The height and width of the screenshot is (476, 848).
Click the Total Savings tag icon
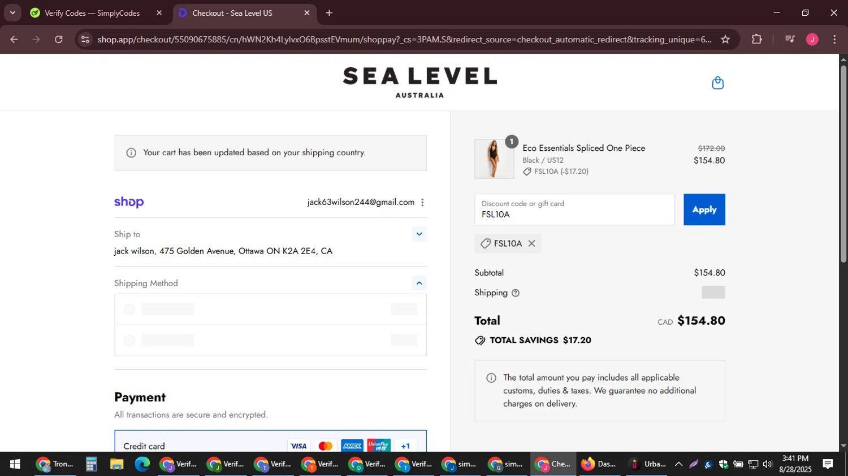pyautogui.click(x=480, y=340)
